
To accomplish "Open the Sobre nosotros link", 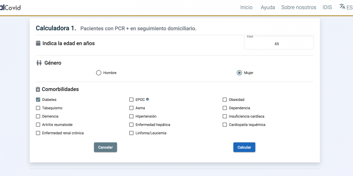I will (x=298, y=7).
